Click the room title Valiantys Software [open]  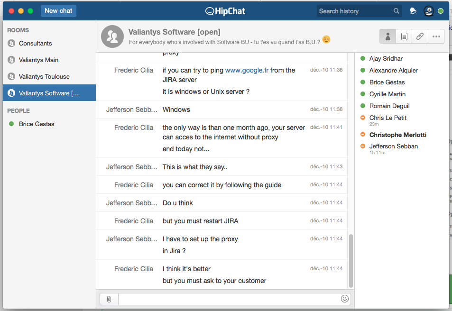point(175,32)
